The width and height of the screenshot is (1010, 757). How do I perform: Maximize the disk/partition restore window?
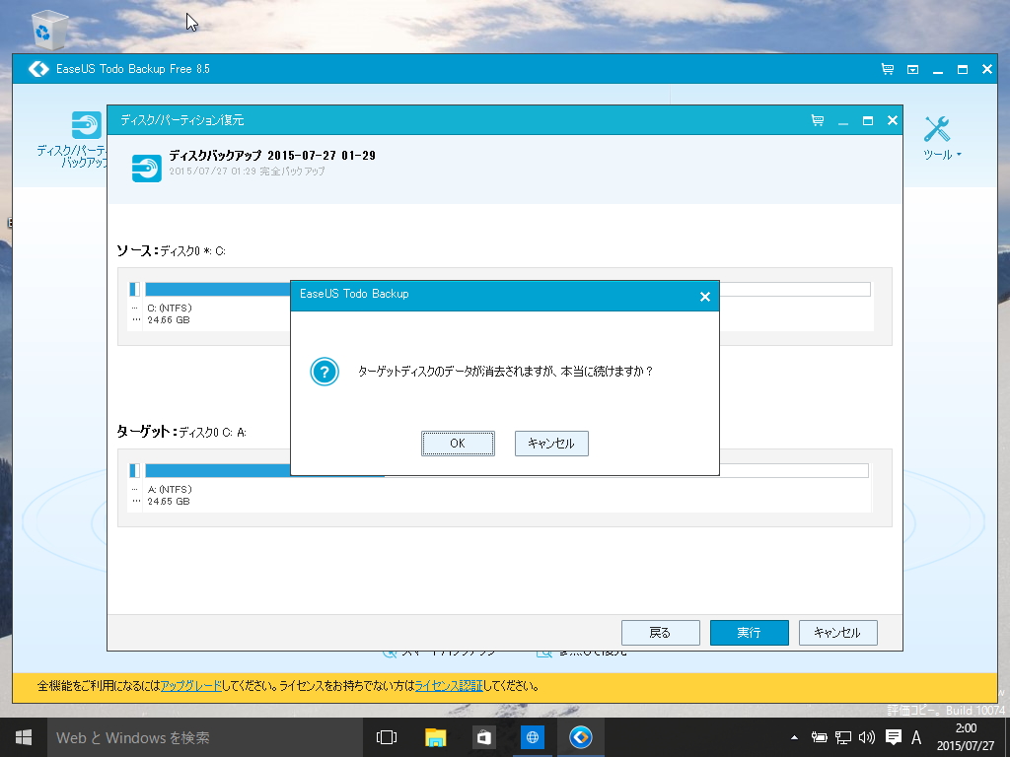(868, 121)
